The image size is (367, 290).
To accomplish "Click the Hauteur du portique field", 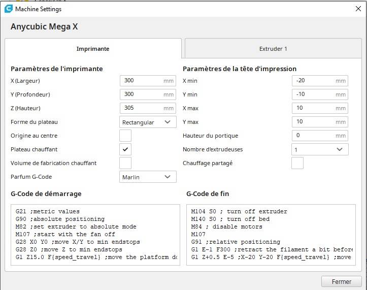I will click(315, 136).
